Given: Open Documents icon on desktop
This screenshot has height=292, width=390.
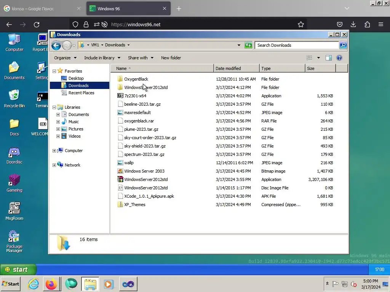Looking at the screenshot, I should (14, 70).
